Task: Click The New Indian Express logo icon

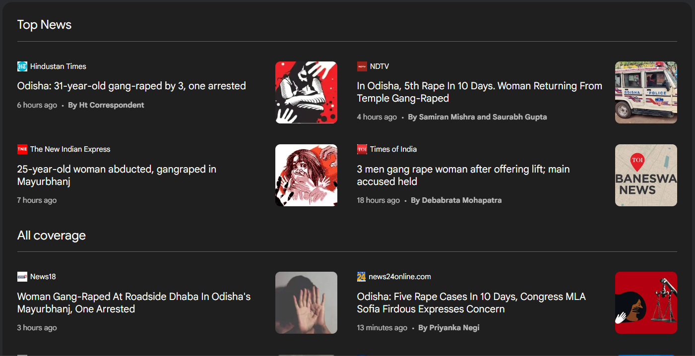Action: point(22,149)
